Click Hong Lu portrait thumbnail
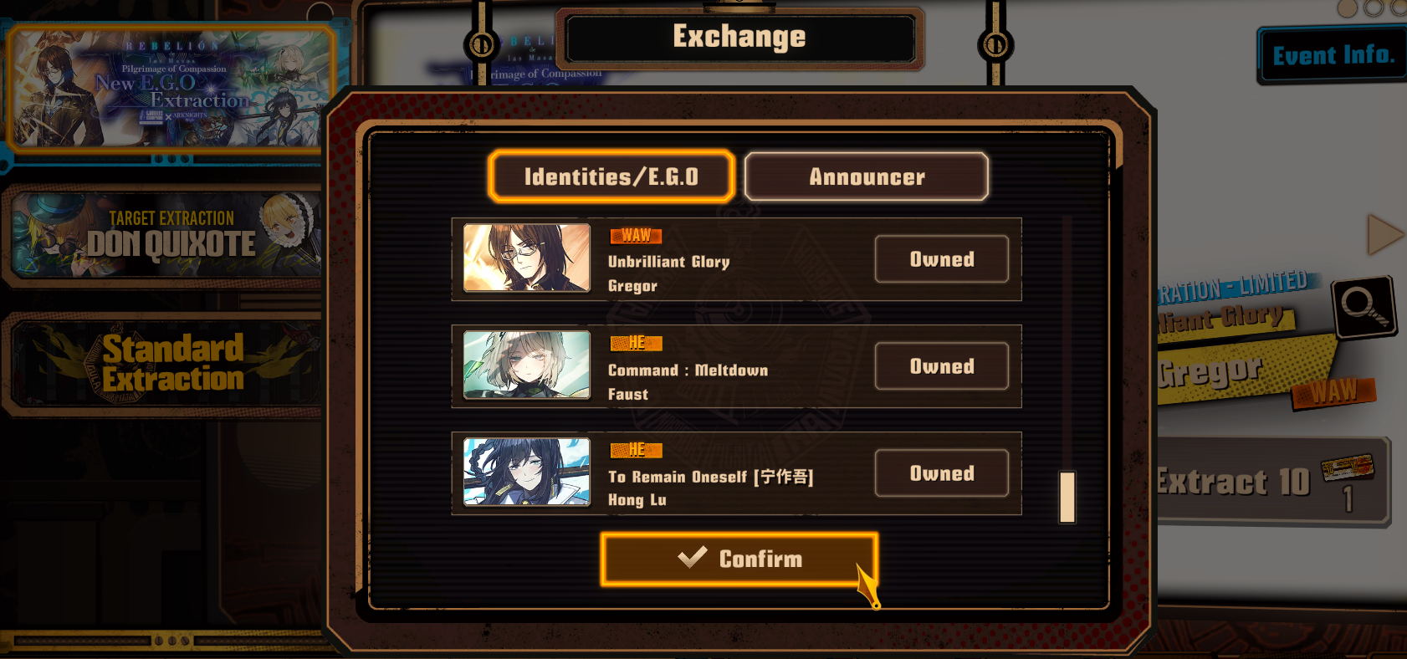The height and width of the screenshot is (659, 1407). coord(527,472)
